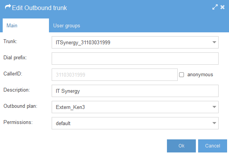The width and height of the screenshot is (229, 154).
Task: Click the CallerID field showing 31103031999
Action: click(114, 75)
